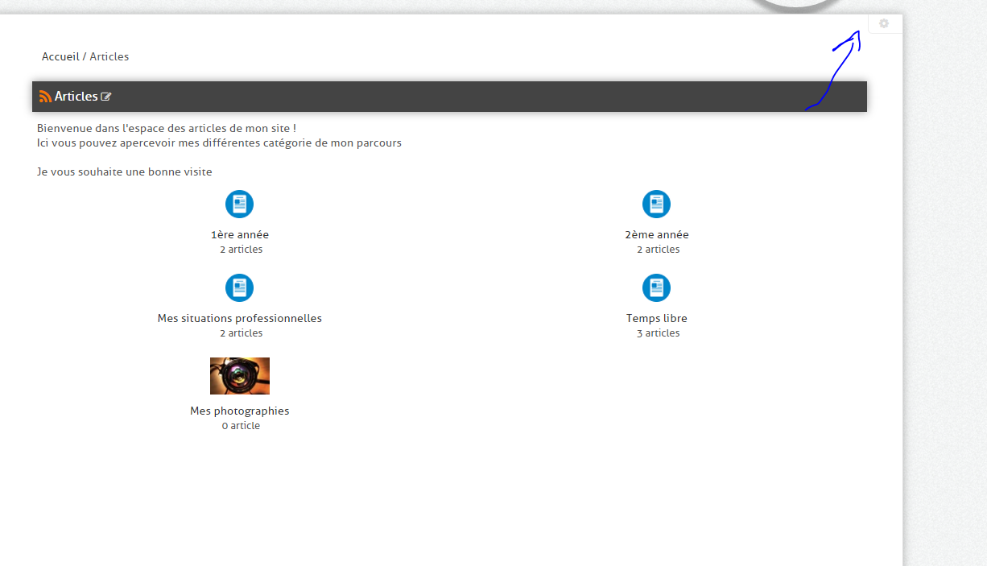Open Mes situations professionnelles text link

239,319
